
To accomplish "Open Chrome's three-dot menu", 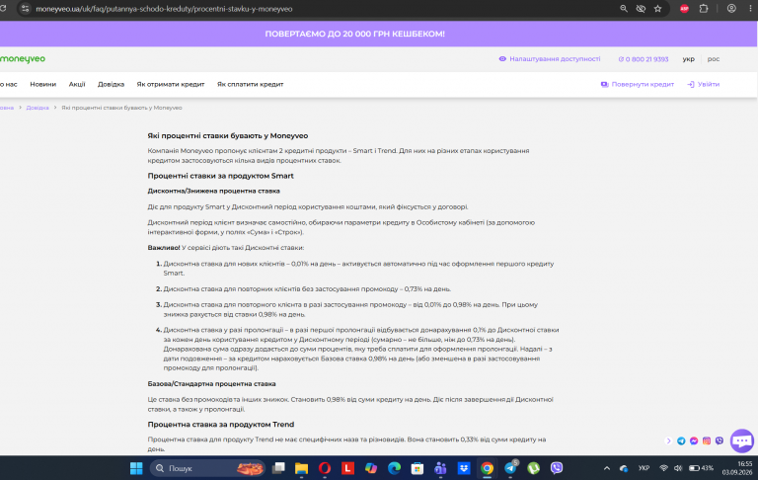I will (x=750, y=9).
